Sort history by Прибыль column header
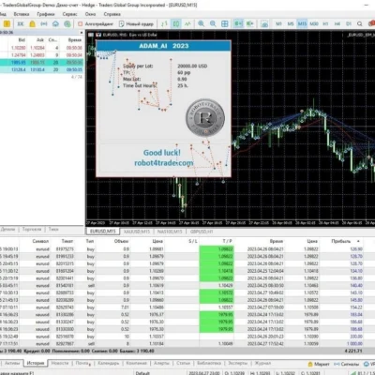This screenshot has height=375, width=375. [341, 241]
